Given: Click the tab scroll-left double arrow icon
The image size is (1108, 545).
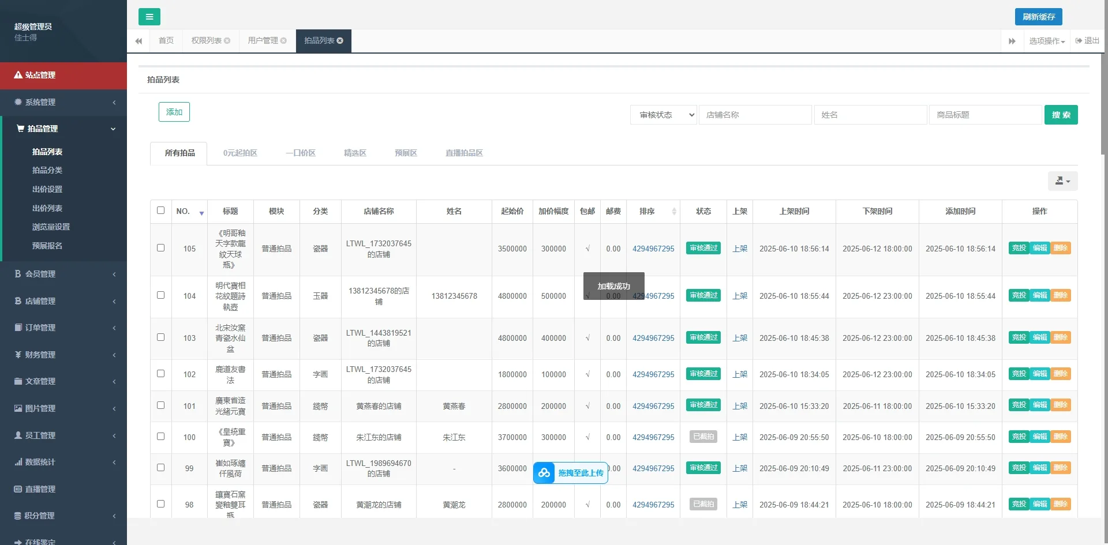Looking at the screenshot, I should [x=138, y=41].
